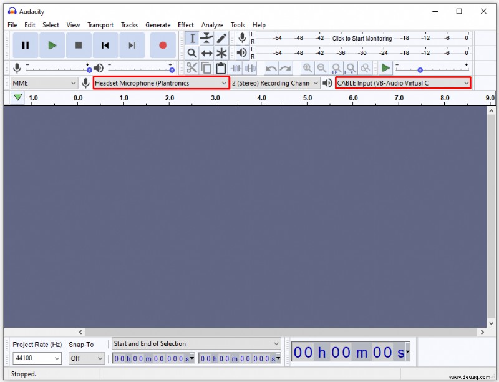499x382 pixels.
Task: Select the Envelope tool
Action: (x=207, y=38)
